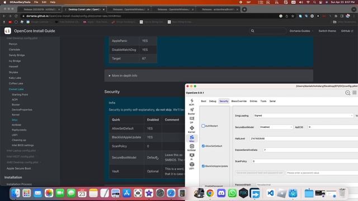Viewport: 358px width, 201px height.
Task: Open the Comet Lake sidebar link
Action: (16, 89)
